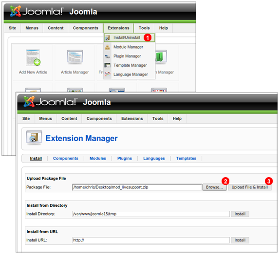Click Upload File & Install button
The width and height of the screenshot is (280, 255).
(x=249, y=187)
